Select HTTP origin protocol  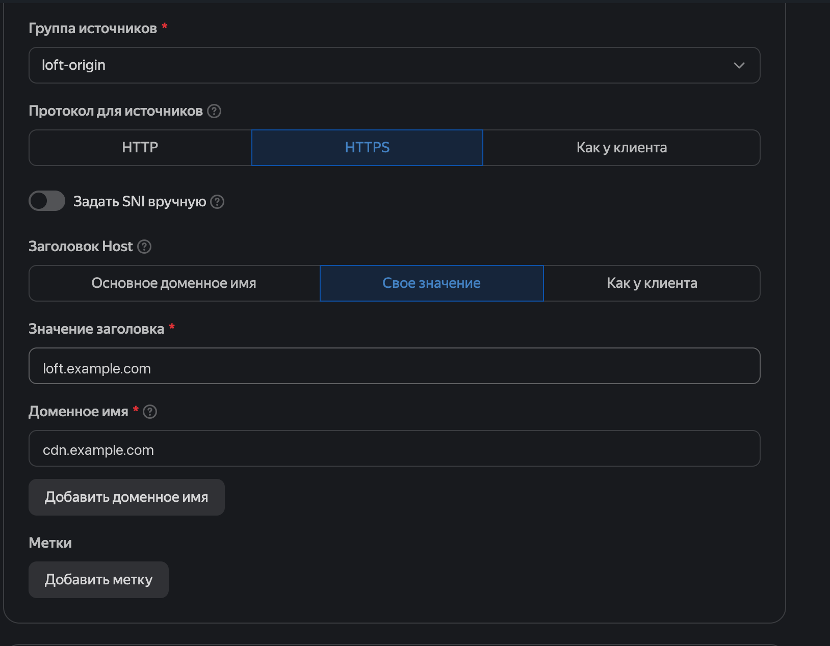pyautogui.click(x=140, y=148)
